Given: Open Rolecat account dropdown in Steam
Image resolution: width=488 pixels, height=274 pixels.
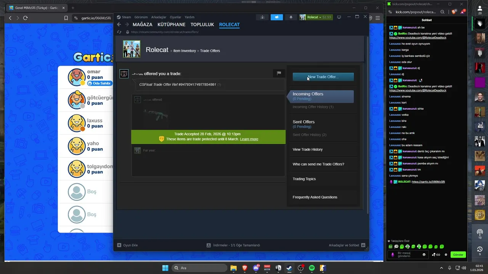Looking at the screenshot, I should [316, 17].
